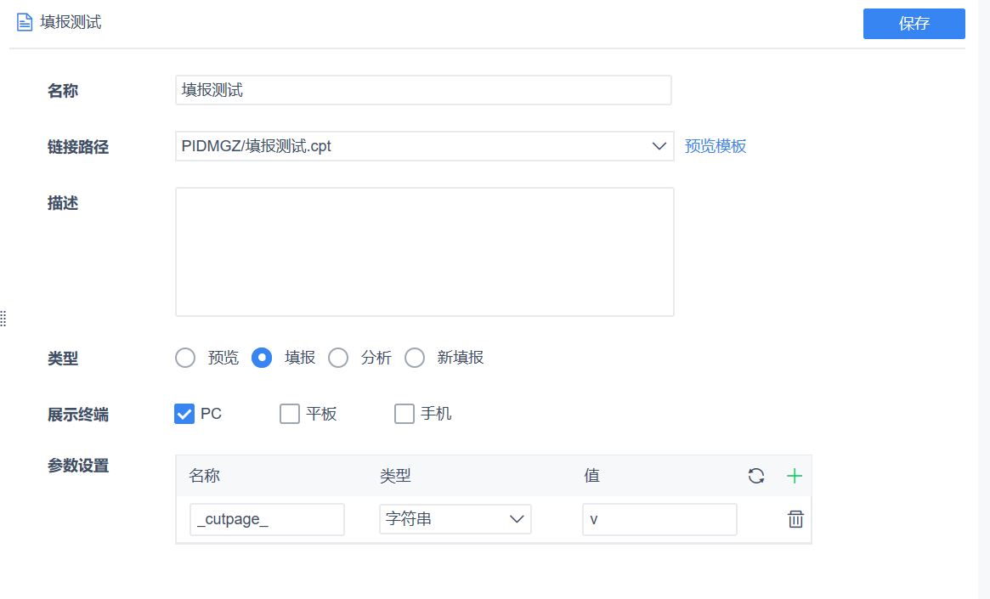This screenshot has width=990, height=599.
Task: Delete the _cutpage_ parameter row
Action: 795,519
